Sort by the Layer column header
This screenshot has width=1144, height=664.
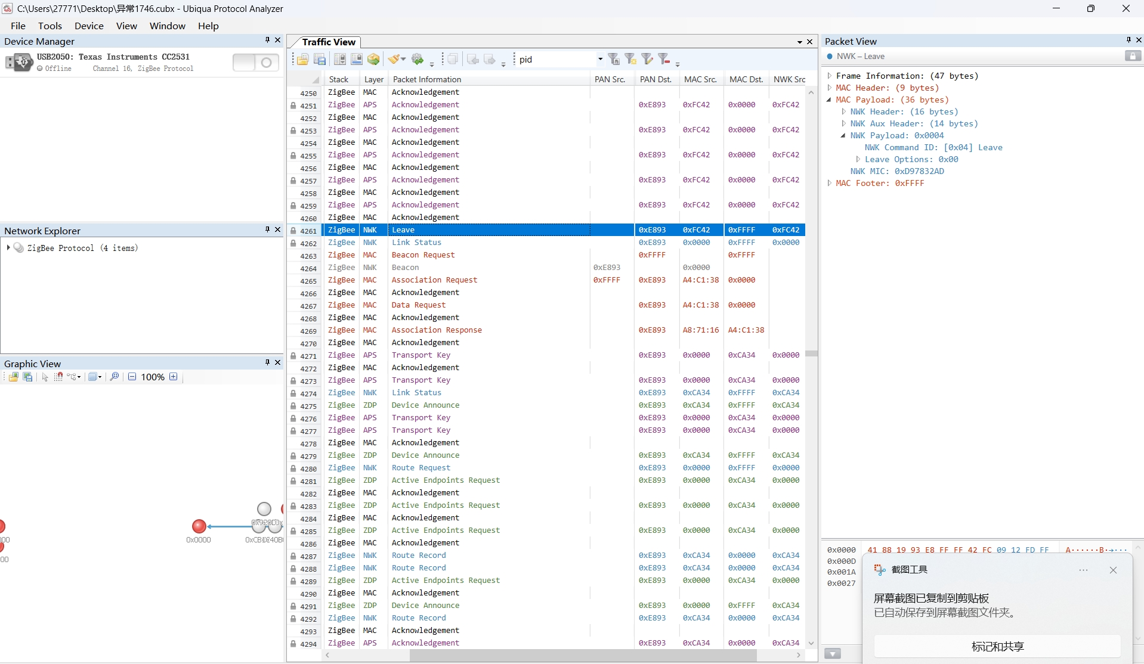coord(374,79)
